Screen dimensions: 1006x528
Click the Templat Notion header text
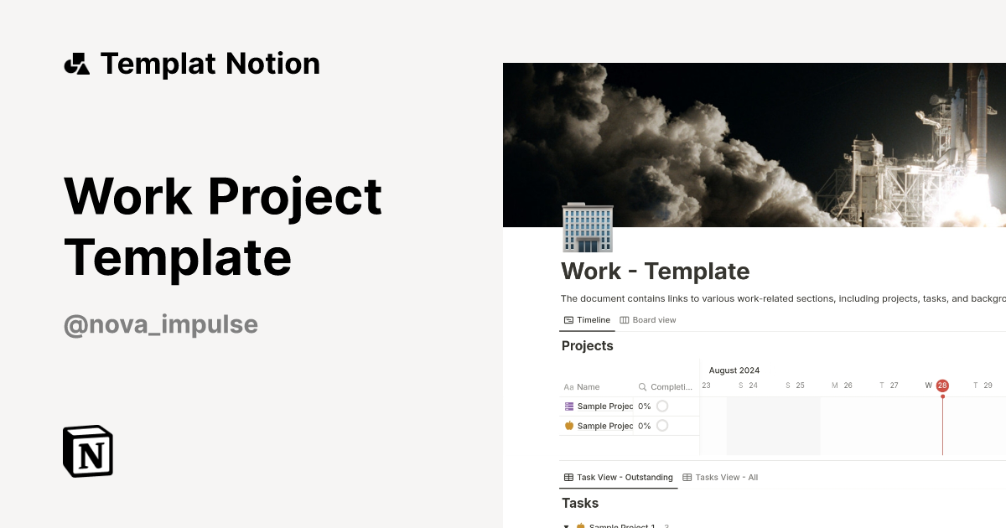210,63
